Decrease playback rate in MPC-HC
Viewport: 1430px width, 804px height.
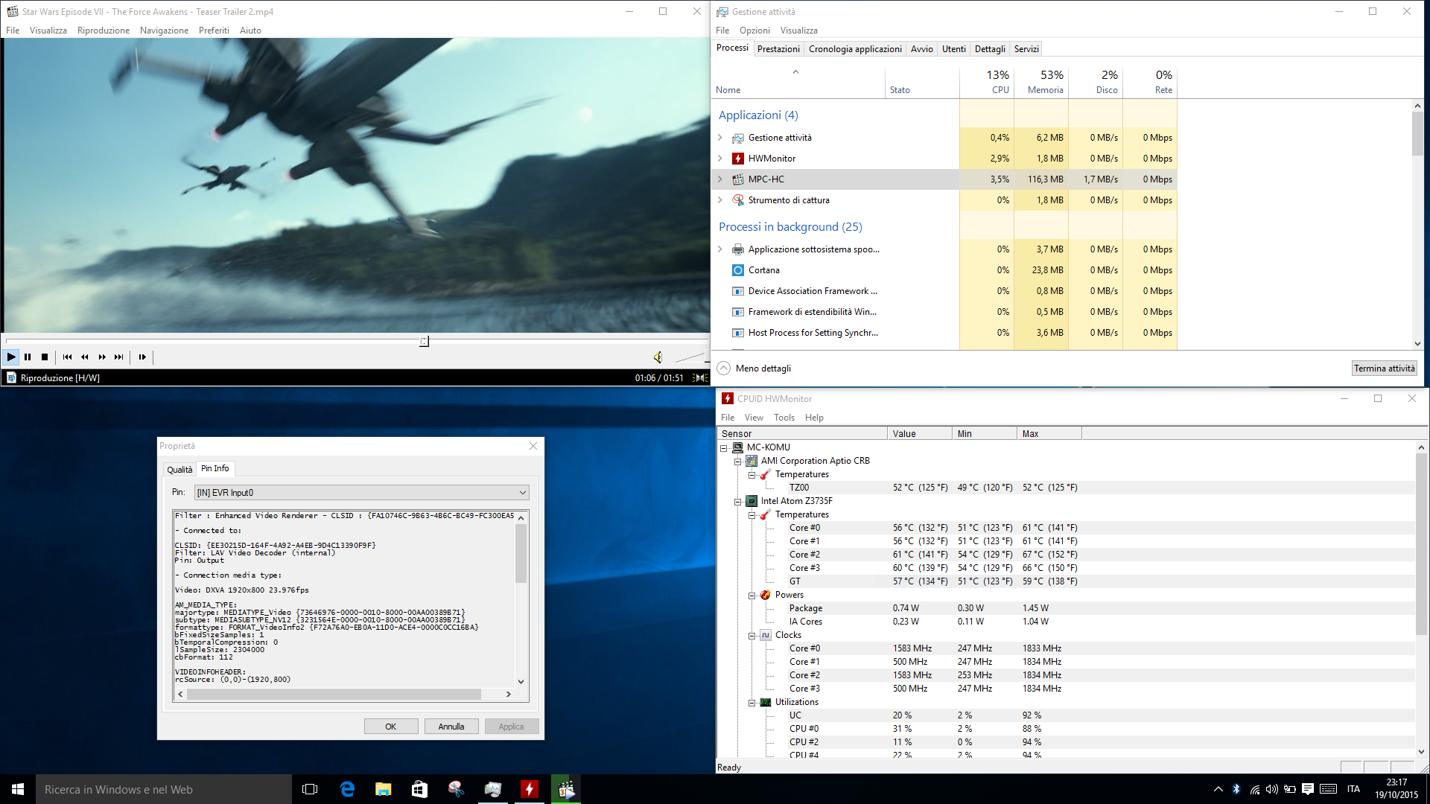pyautogui.click(x=85, y=357)
